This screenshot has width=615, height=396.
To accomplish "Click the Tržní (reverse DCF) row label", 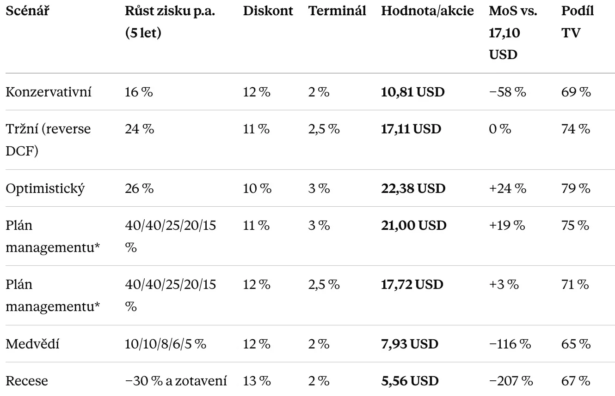I will 49,139.
